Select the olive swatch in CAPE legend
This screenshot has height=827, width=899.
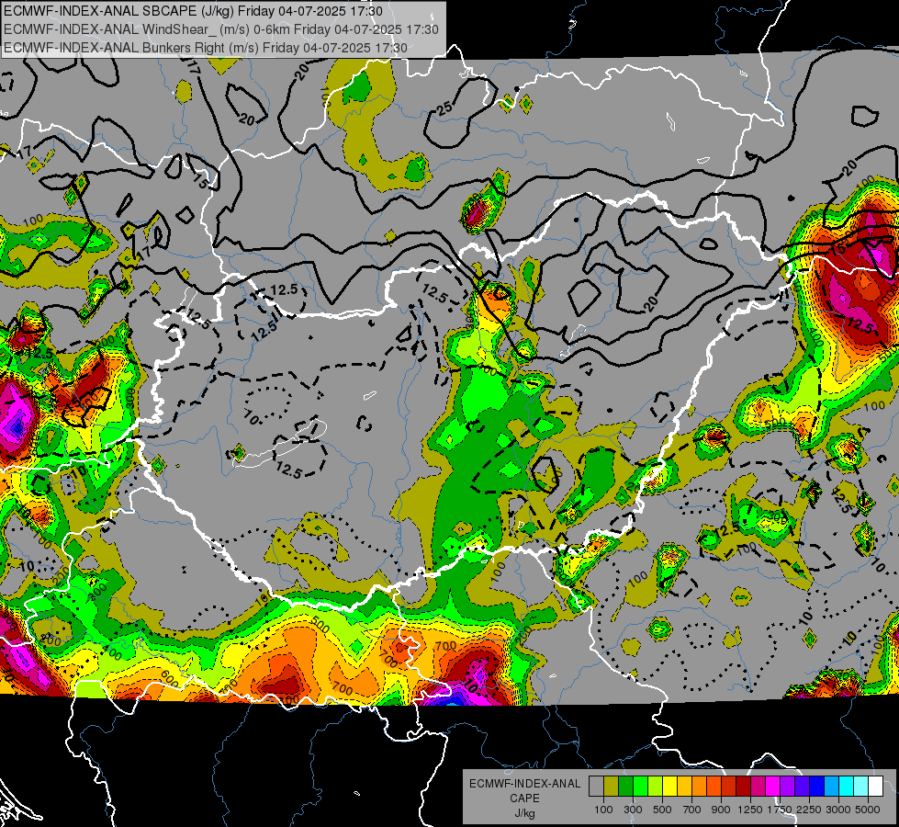[x=612, y=787]
